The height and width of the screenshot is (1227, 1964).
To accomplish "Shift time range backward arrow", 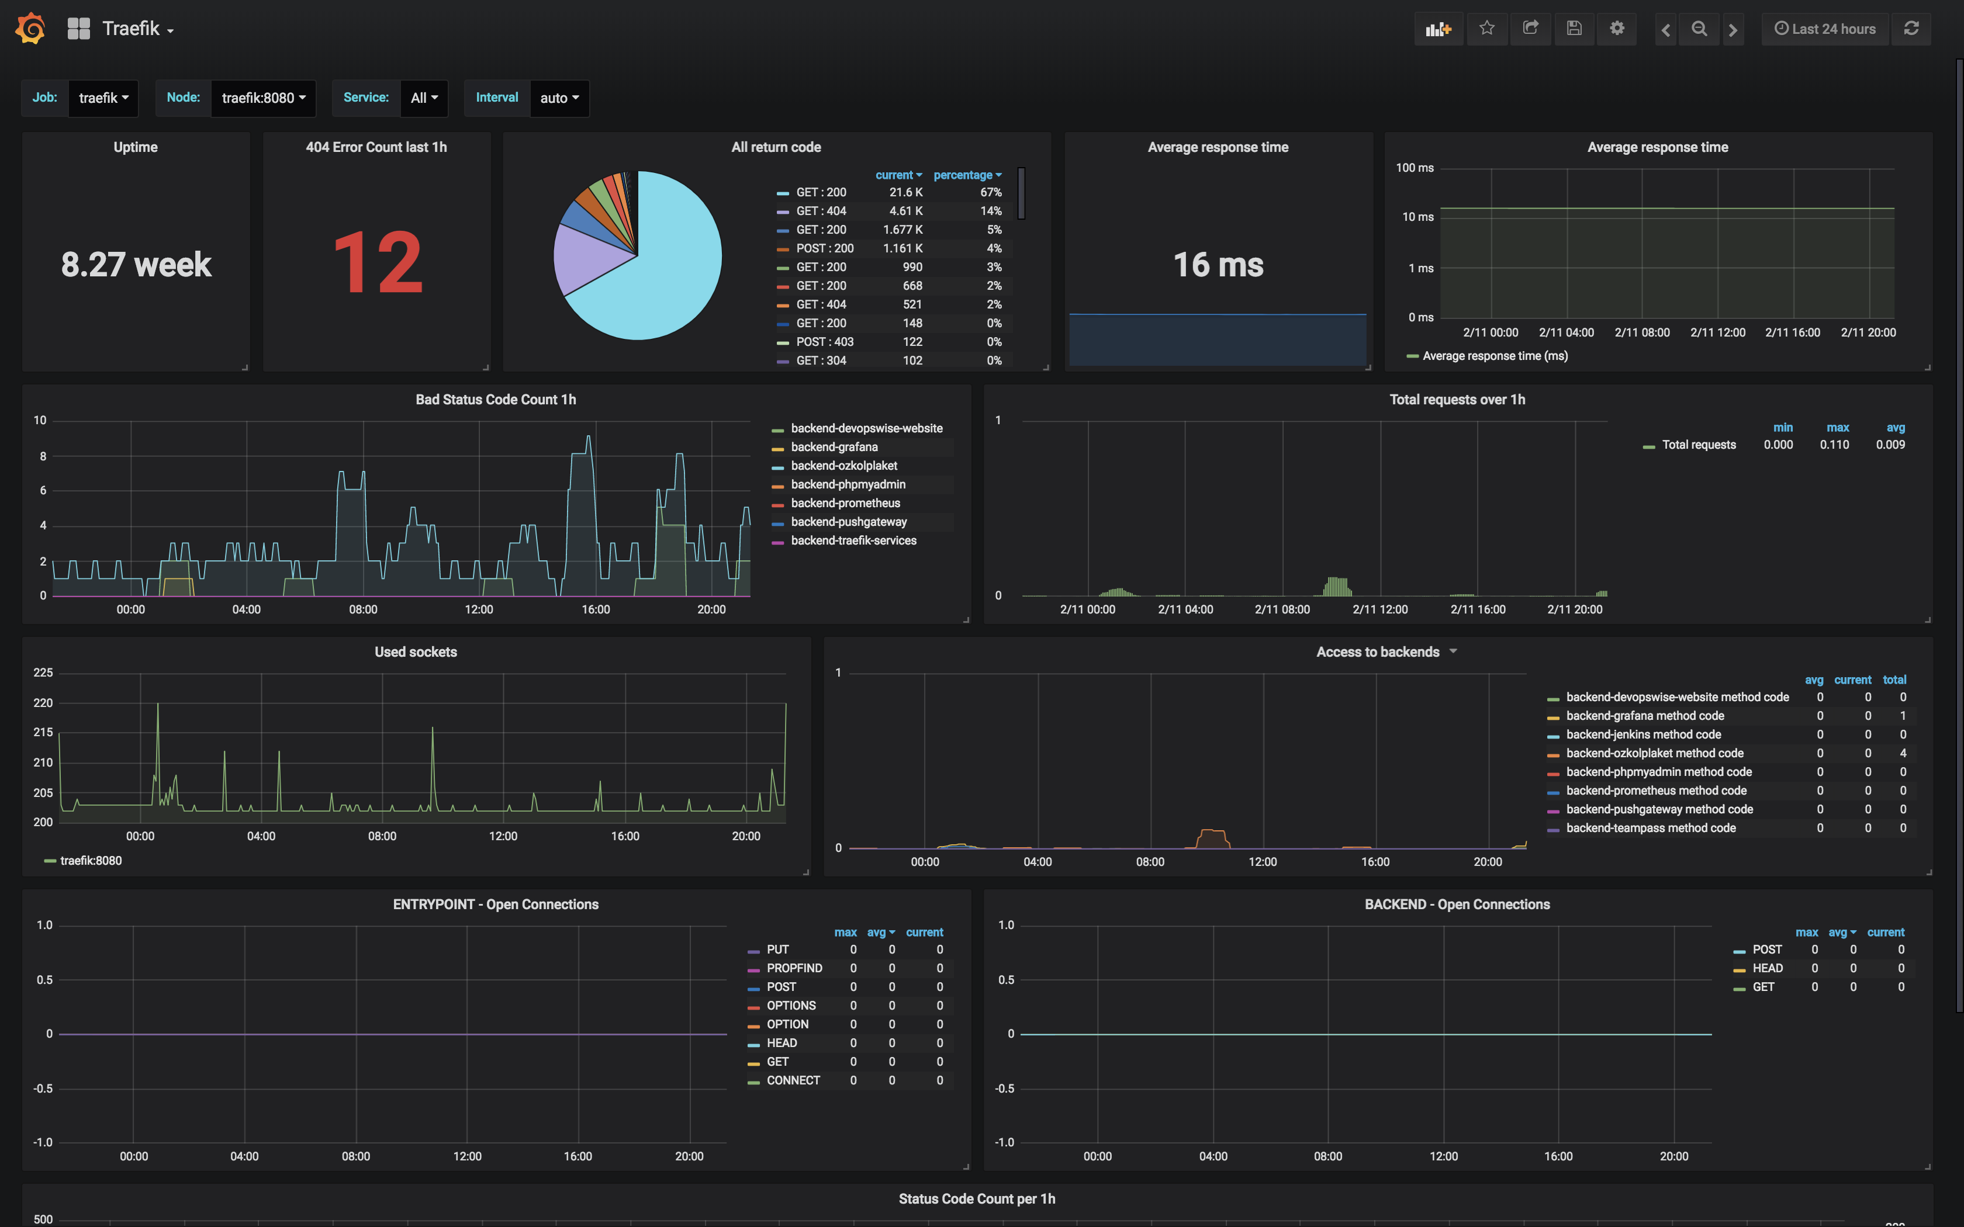I will point(1665,30).
